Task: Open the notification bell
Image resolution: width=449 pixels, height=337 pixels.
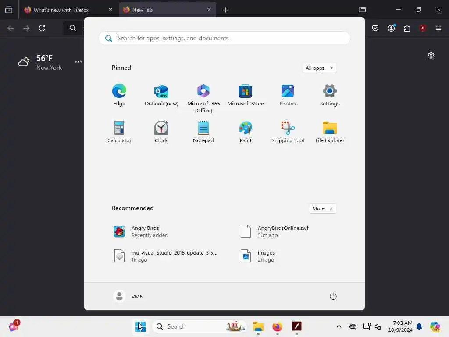Action: tap(419, 326)
